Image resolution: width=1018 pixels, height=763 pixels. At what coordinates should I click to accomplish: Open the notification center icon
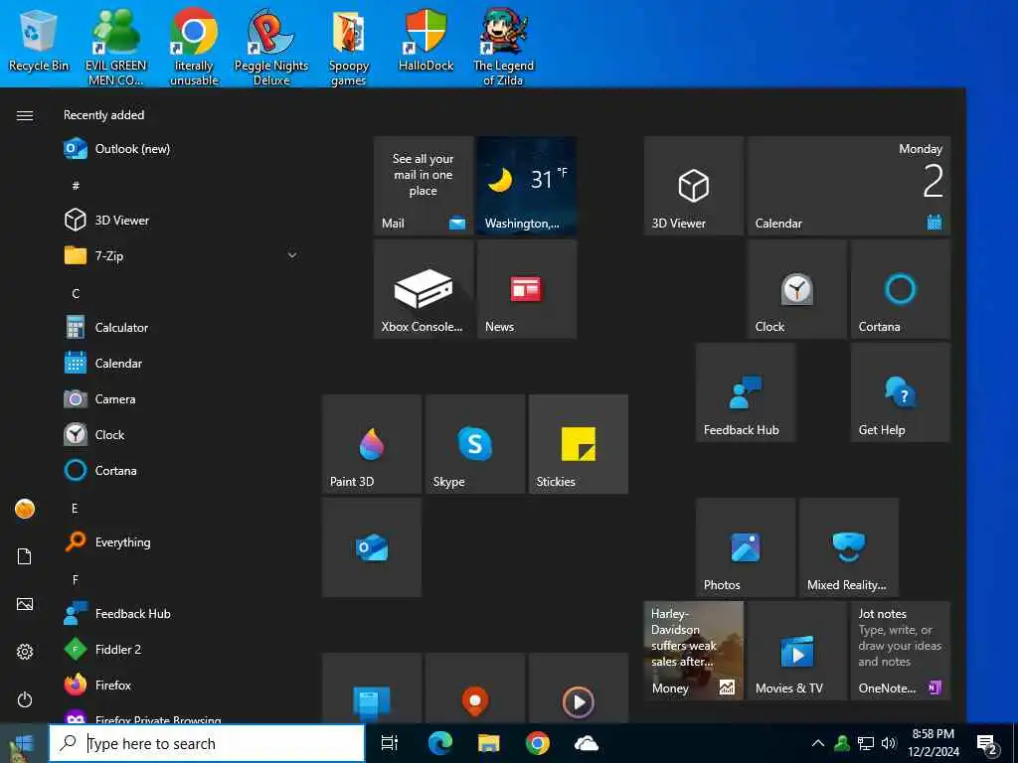(x=987, y=744)
